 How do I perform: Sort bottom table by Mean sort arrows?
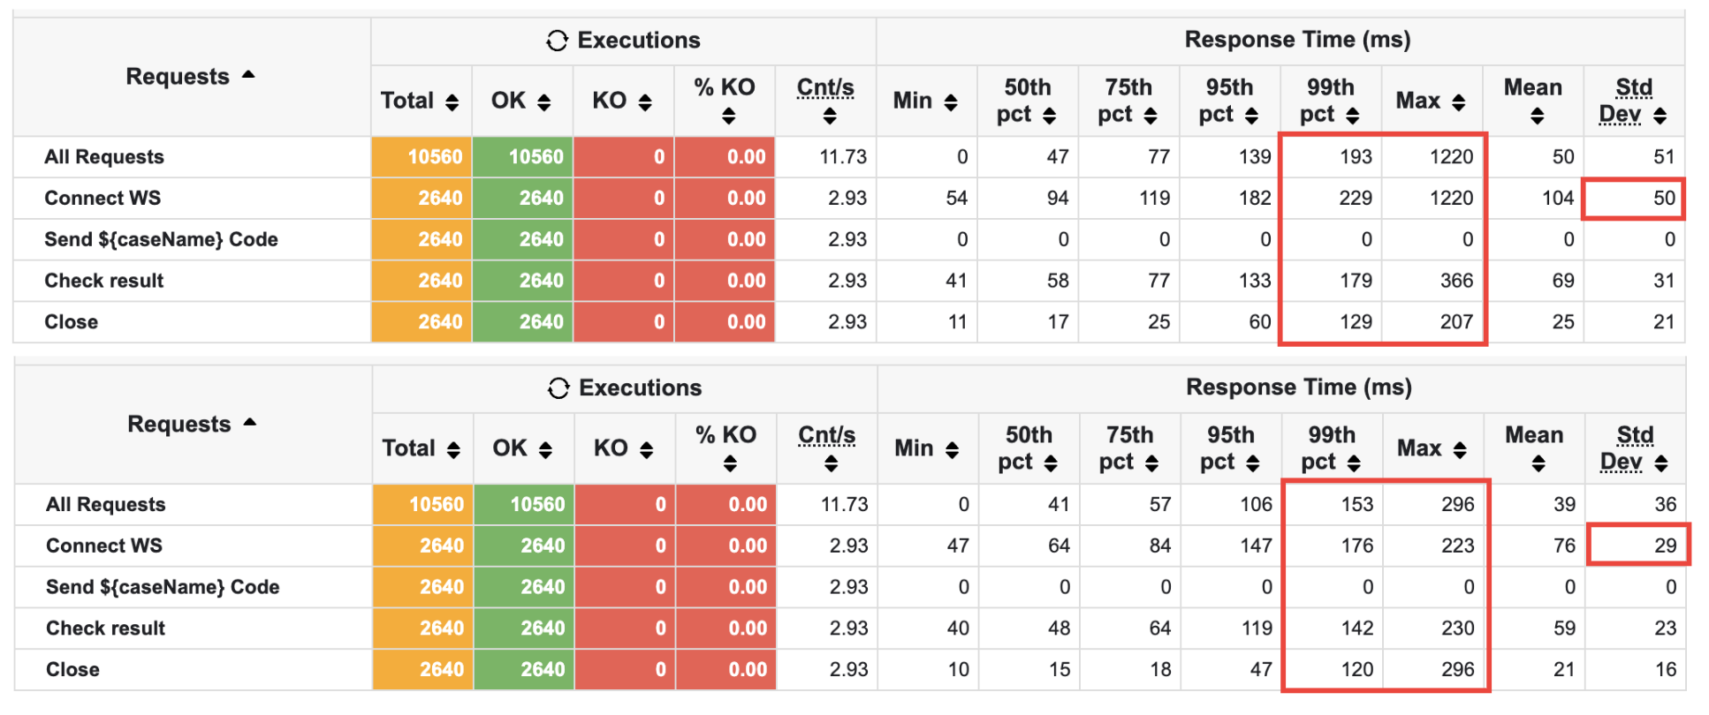[1538, 463]
